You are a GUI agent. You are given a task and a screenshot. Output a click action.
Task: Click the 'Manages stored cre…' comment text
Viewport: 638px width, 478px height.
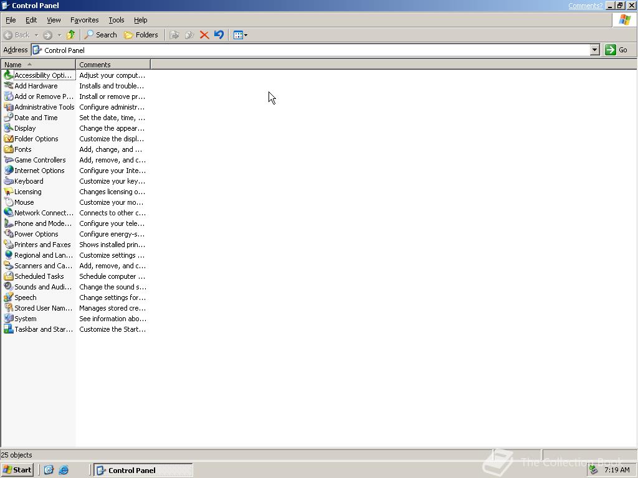(x=113, y=307)
